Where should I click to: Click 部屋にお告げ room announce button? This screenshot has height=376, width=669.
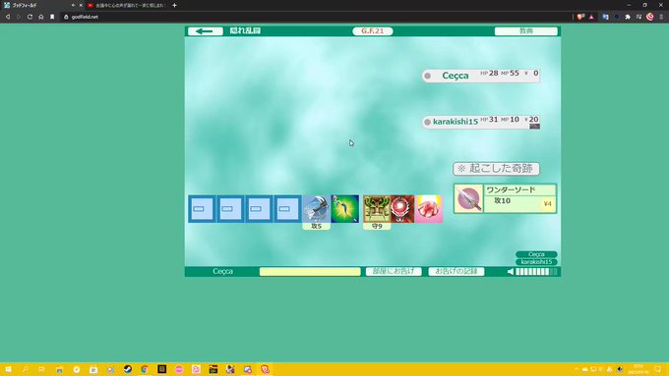(x=394, y=272)
